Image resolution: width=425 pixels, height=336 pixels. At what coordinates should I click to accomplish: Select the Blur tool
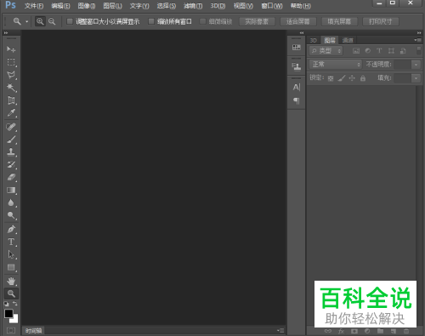(11, 202)
